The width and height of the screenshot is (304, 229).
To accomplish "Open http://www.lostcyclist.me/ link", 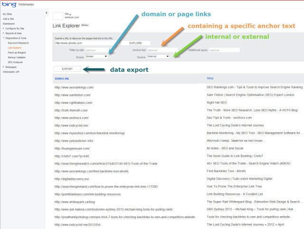I will coord(71,126).
